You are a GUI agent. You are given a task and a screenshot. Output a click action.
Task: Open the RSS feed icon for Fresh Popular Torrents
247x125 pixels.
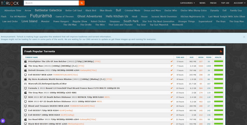pos(221,51)
